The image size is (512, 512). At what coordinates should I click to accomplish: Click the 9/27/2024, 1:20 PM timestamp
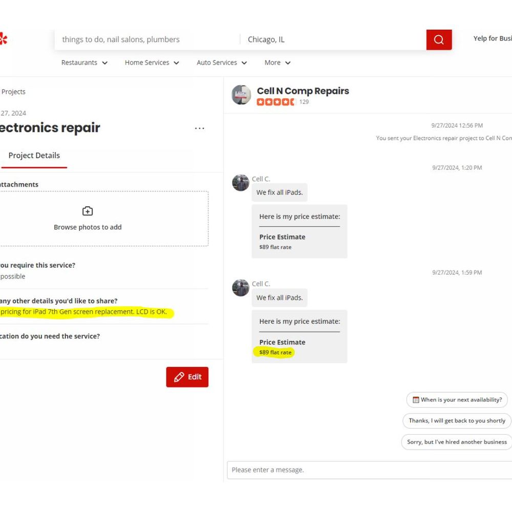[x=457, y=167]
